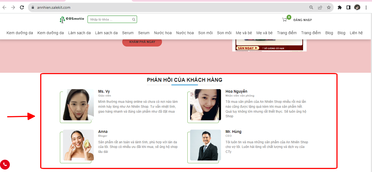Click the browser back arrow
The width and height of the screenshot is (372, 172).
click(4, 7)
